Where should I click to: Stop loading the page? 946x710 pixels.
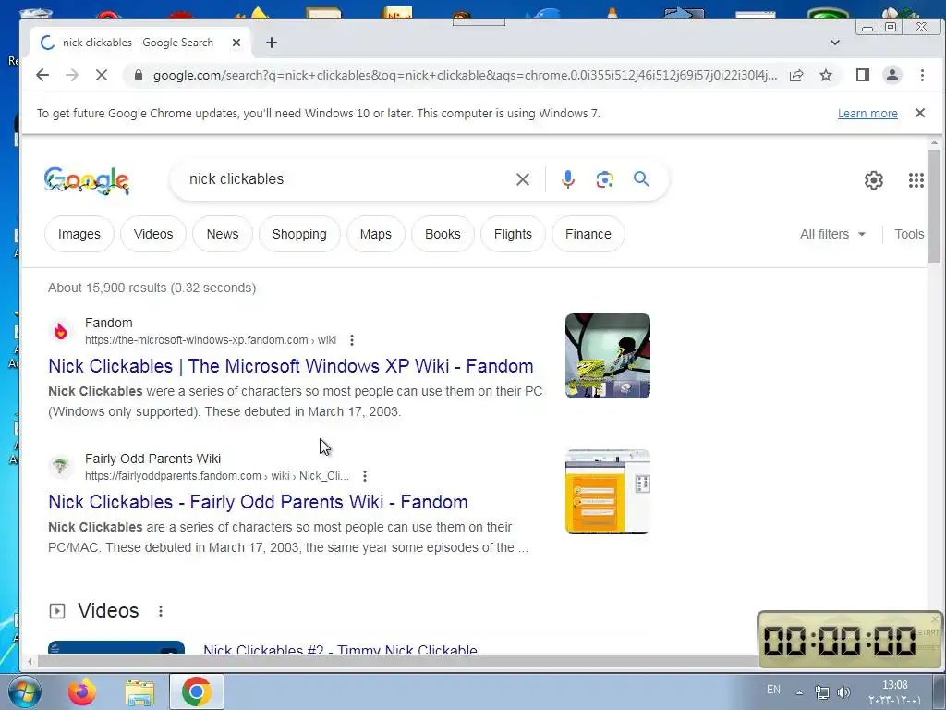point(102,75)
